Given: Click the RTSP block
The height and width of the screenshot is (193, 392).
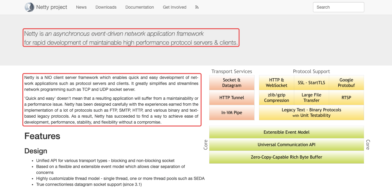Looking at the screenshot, I should (346, 97).
